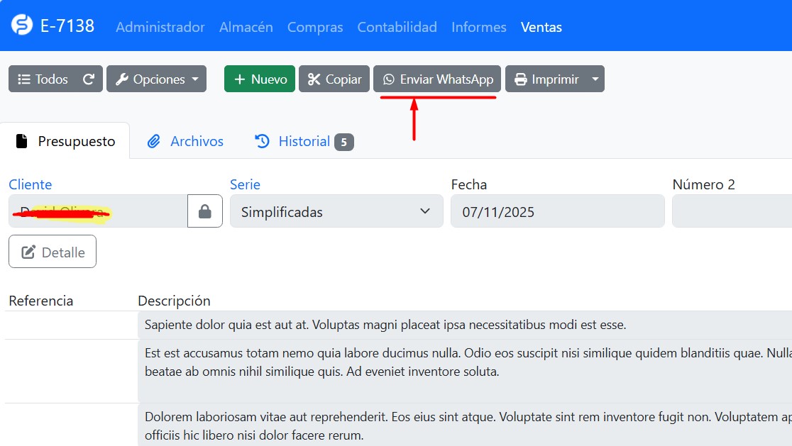Click the refresh icon next to Todos
Image resolution: width=792 pixels, height=446 pixels.
(x=89, y=79)
